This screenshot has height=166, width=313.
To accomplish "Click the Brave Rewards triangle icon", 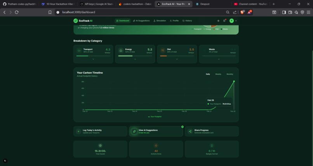I will click(x=249, y=12).
